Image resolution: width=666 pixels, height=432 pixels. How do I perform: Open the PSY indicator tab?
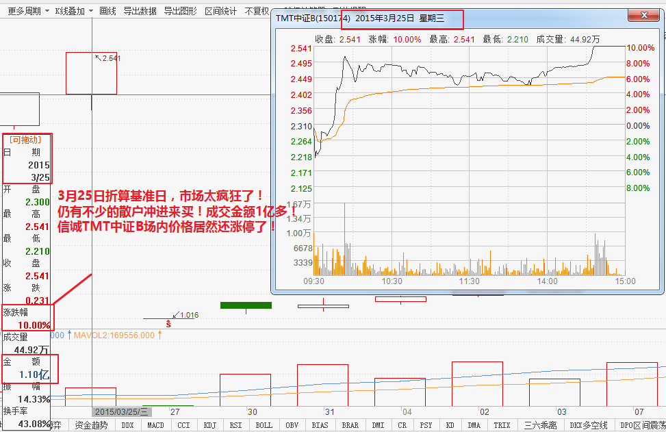[x=426, y=425]
